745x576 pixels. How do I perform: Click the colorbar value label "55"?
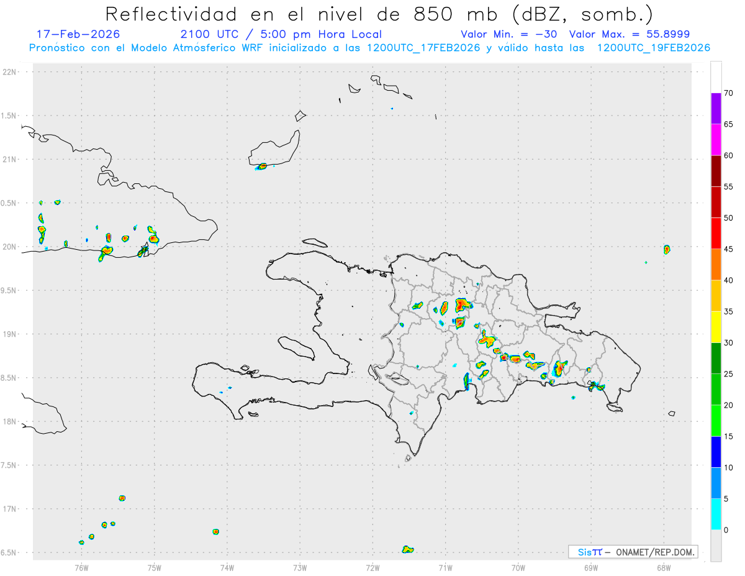point(728,186)
